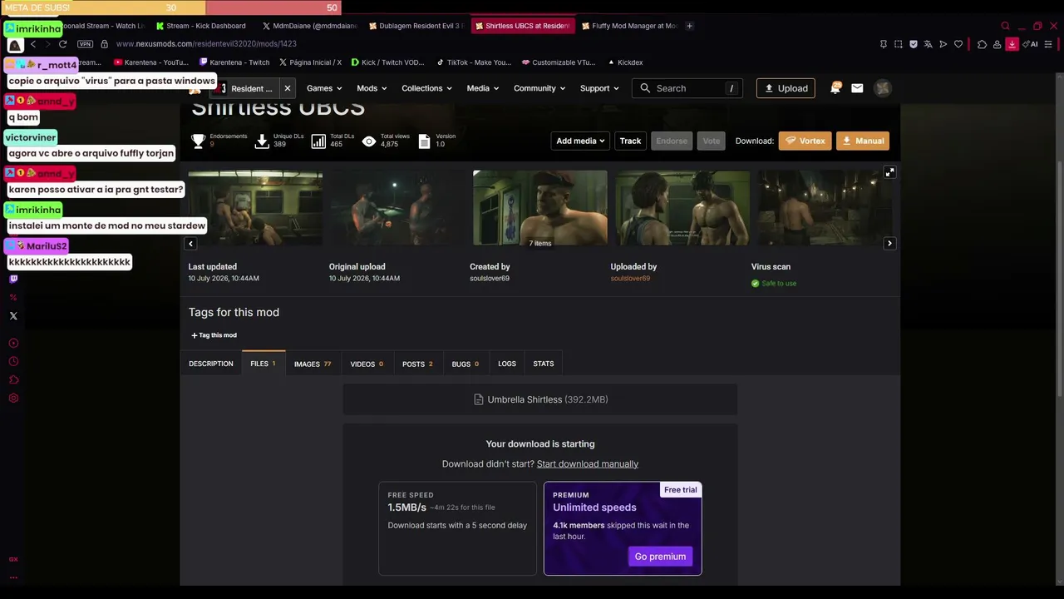Image resolution: width=1064 pixels, height=599 pixels.
Task: Show the next gallery images
Action: pyautogui.click(x=889, y=244)
